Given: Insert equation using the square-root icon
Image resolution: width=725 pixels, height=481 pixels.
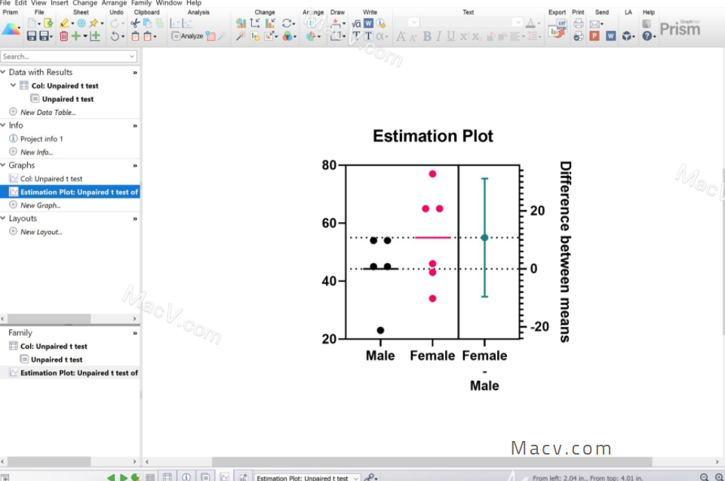Looking at the screenshot, I should pos(356,23).
